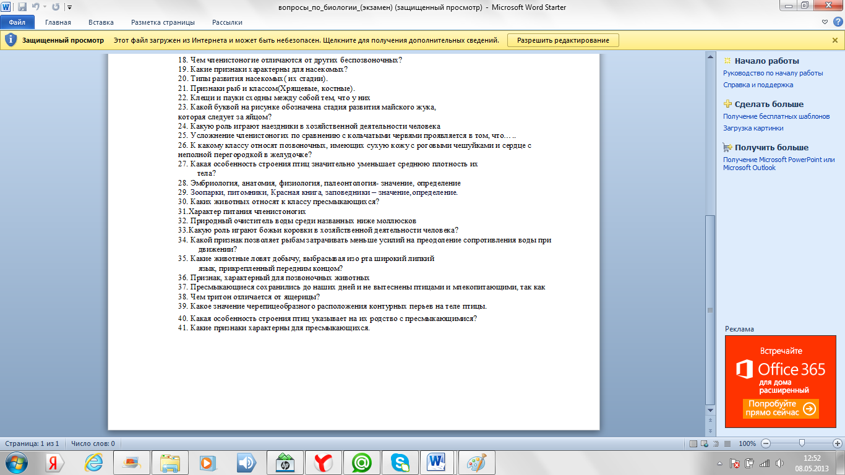
Task: Click the Число слов: 0 status indicator
Action: (x=93, y=443)
